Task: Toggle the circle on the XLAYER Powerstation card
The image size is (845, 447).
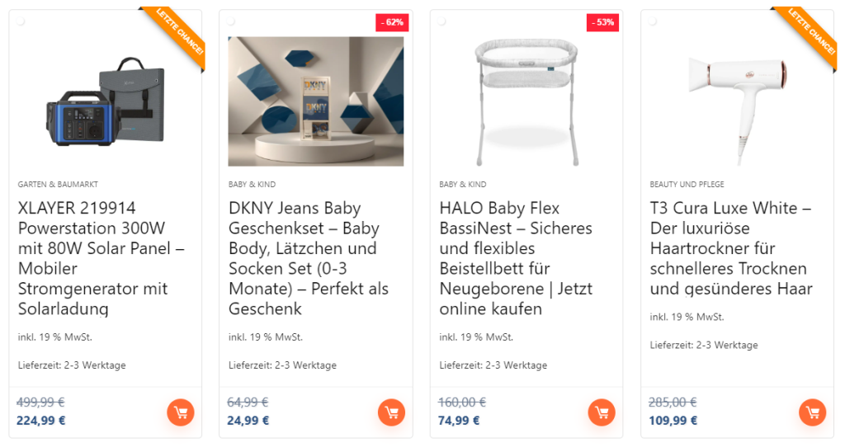Action: point(21,21)
